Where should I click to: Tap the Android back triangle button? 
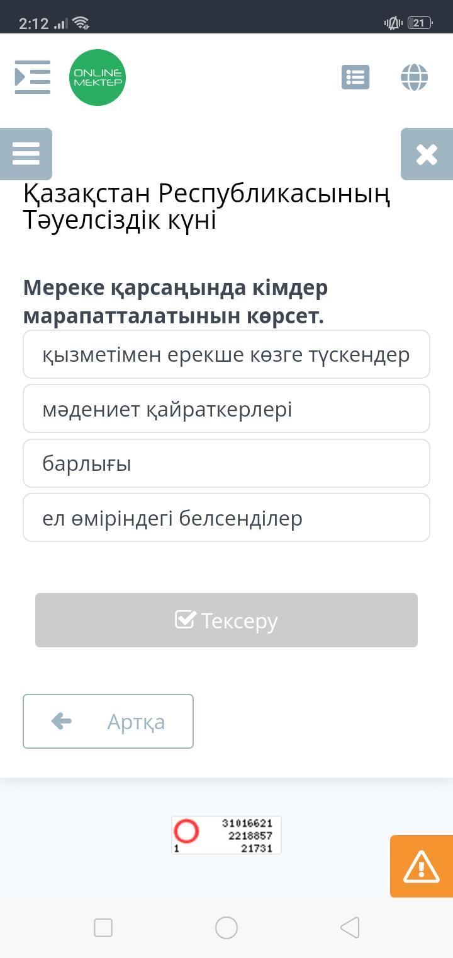point(350,928)
